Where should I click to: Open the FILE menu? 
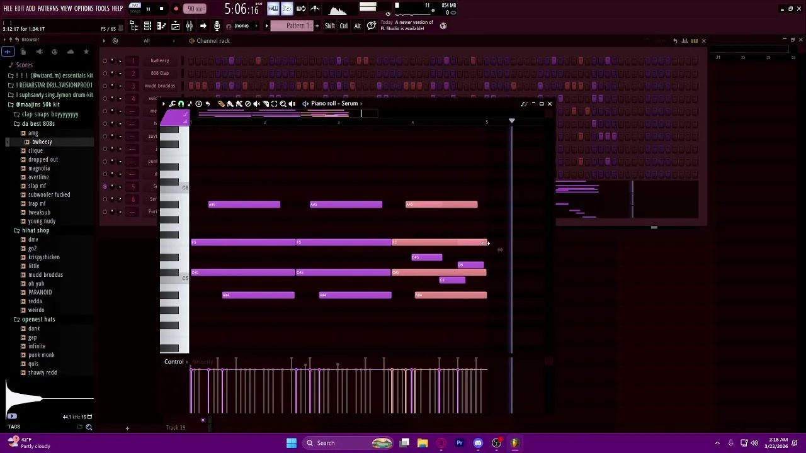[x=8, y=9]
